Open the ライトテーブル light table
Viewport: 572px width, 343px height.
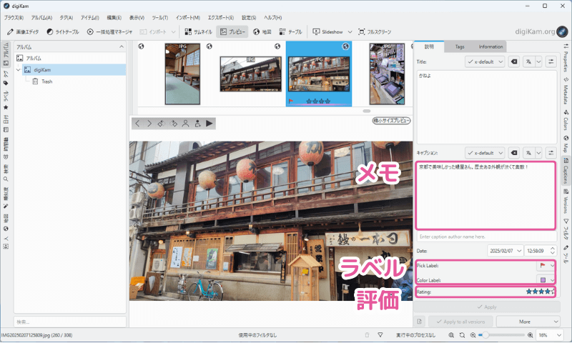[x=65, y=32]
